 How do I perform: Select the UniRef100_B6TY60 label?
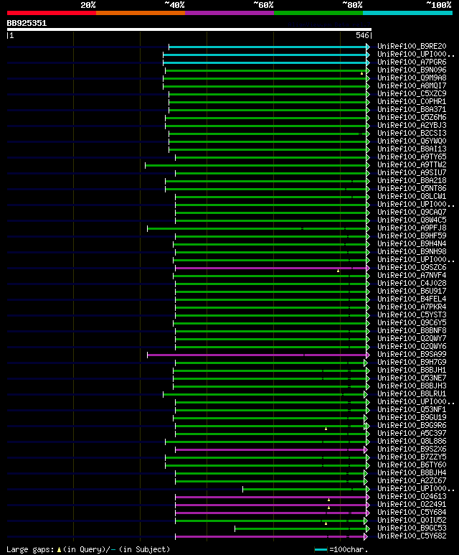412,465
